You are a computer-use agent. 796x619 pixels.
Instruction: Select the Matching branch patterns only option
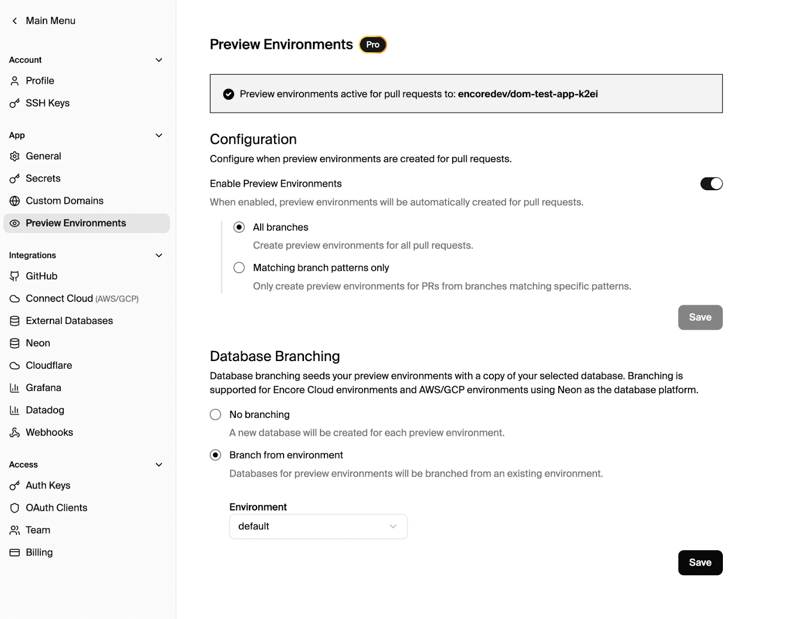pos(239,268)
